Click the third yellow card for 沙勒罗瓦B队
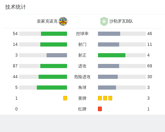The image size is (165, 132). coord(110,98)
